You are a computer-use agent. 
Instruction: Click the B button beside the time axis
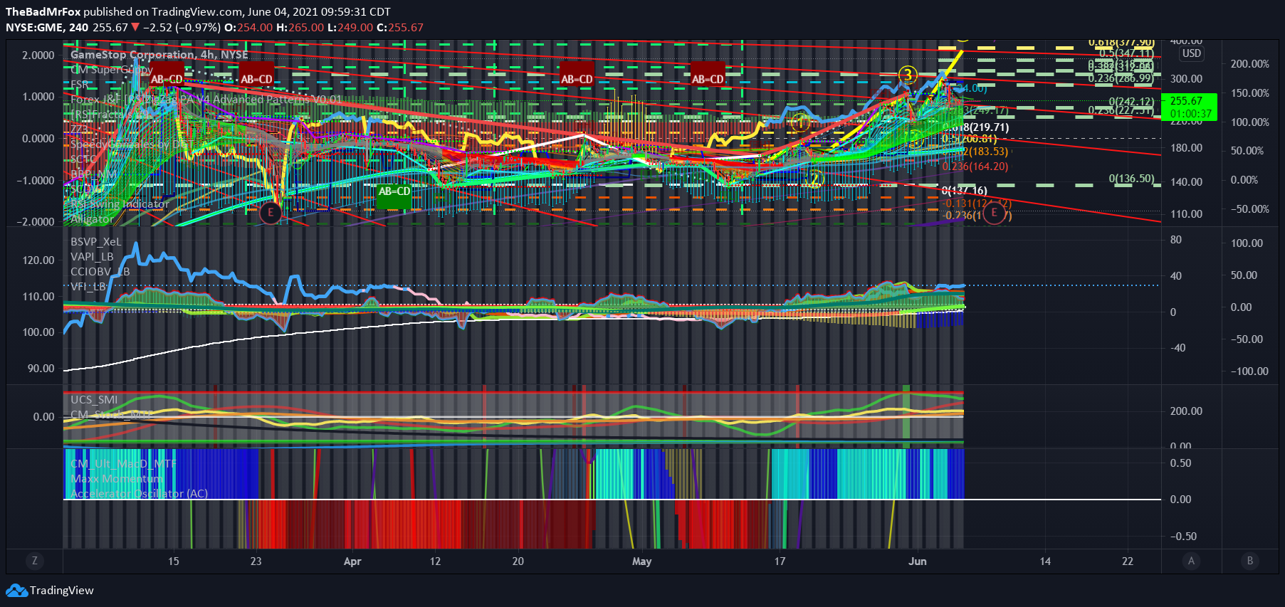(1249, 561)
